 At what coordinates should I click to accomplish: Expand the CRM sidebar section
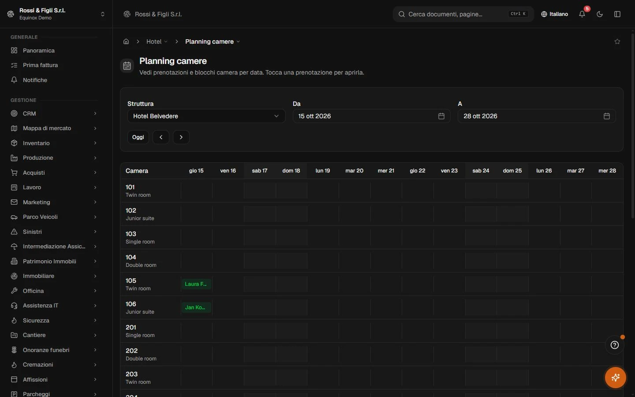click(x=54, y=113)
